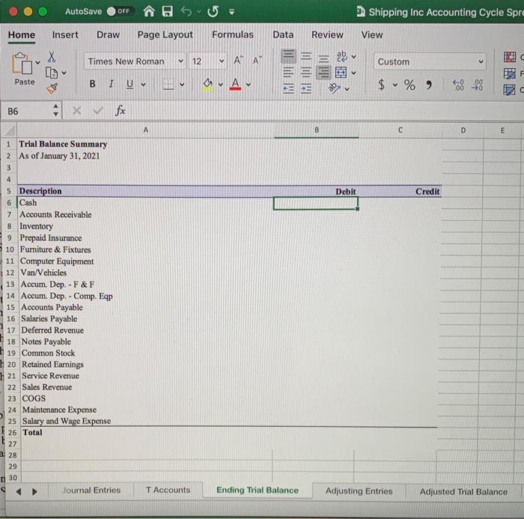Click the Format as Table icon
This screenshot has height=519, width=524.
click(x=510, y=73)
